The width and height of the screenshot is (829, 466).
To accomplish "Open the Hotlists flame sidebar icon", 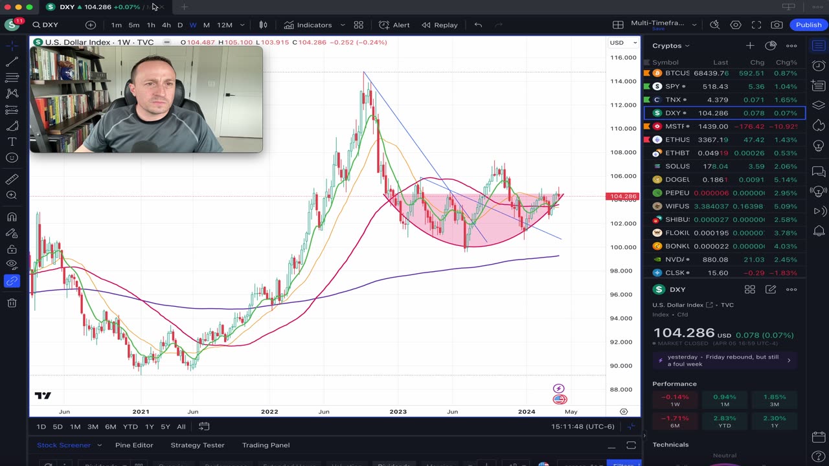I will [819, 126].
